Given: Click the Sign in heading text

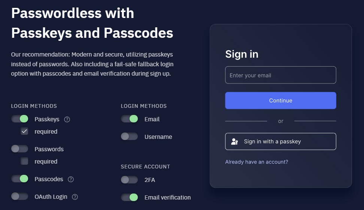Looking at the screenshot, I should 242,54.
